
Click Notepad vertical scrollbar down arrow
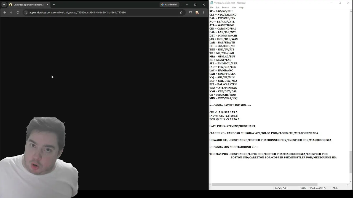pos(351,181)
